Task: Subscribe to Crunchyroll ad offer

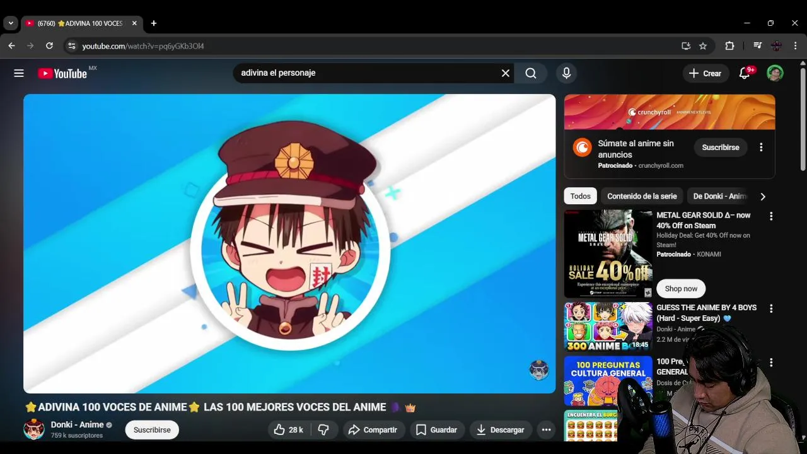Action: pos(721,148)
